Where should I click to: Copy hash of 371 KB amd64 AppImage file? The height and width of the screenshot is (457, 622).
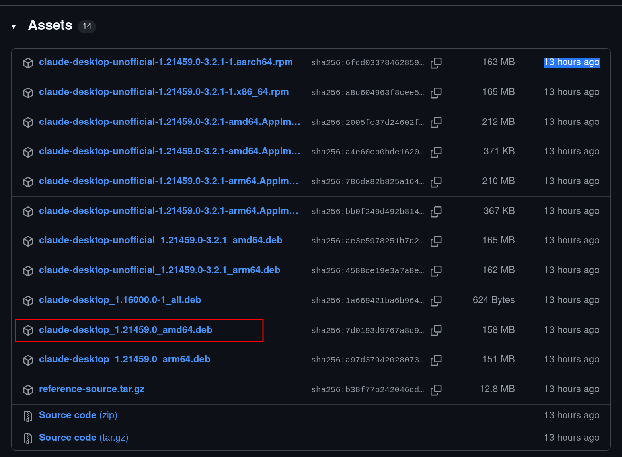[x=436, y=152]
